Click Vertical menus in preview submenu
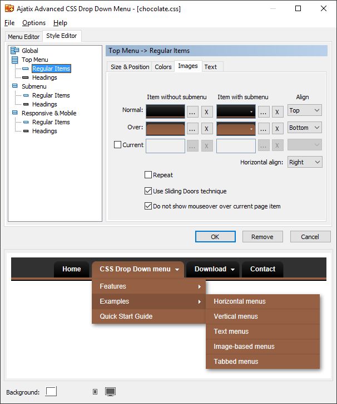Viewport: 337px width, 404px height. 262,317
